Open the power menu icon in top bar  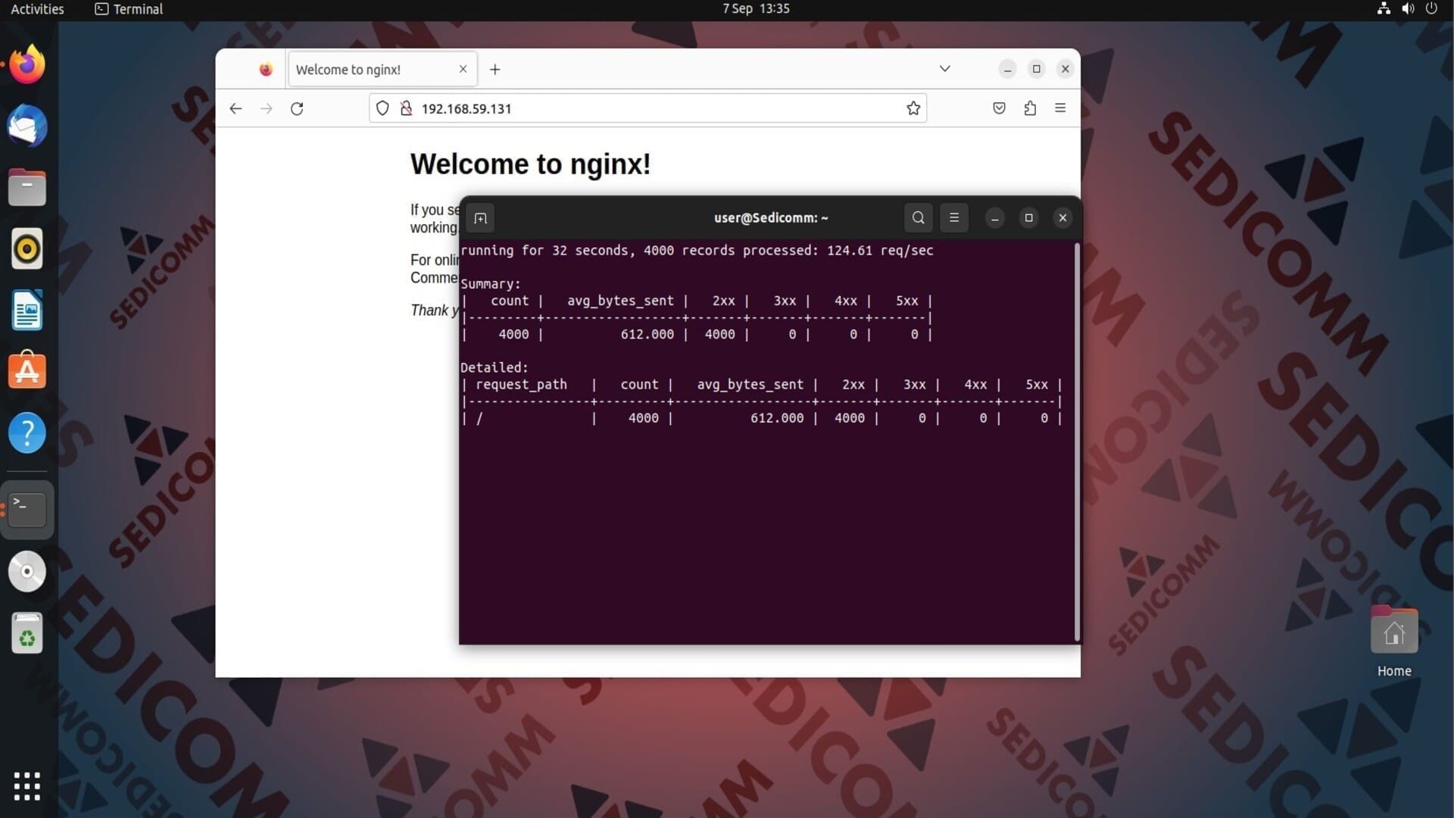coord(1431,9)
